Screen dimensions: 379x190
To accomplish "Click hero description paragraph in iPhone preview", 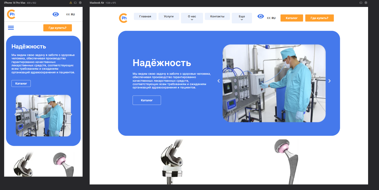I will [x=43, y=64].
